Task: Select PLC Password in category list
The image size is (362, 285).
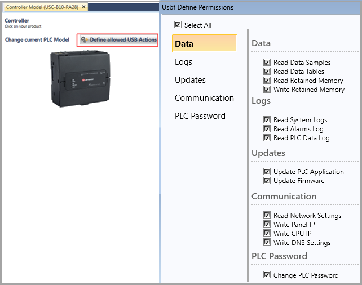Action: pos(200,116)
